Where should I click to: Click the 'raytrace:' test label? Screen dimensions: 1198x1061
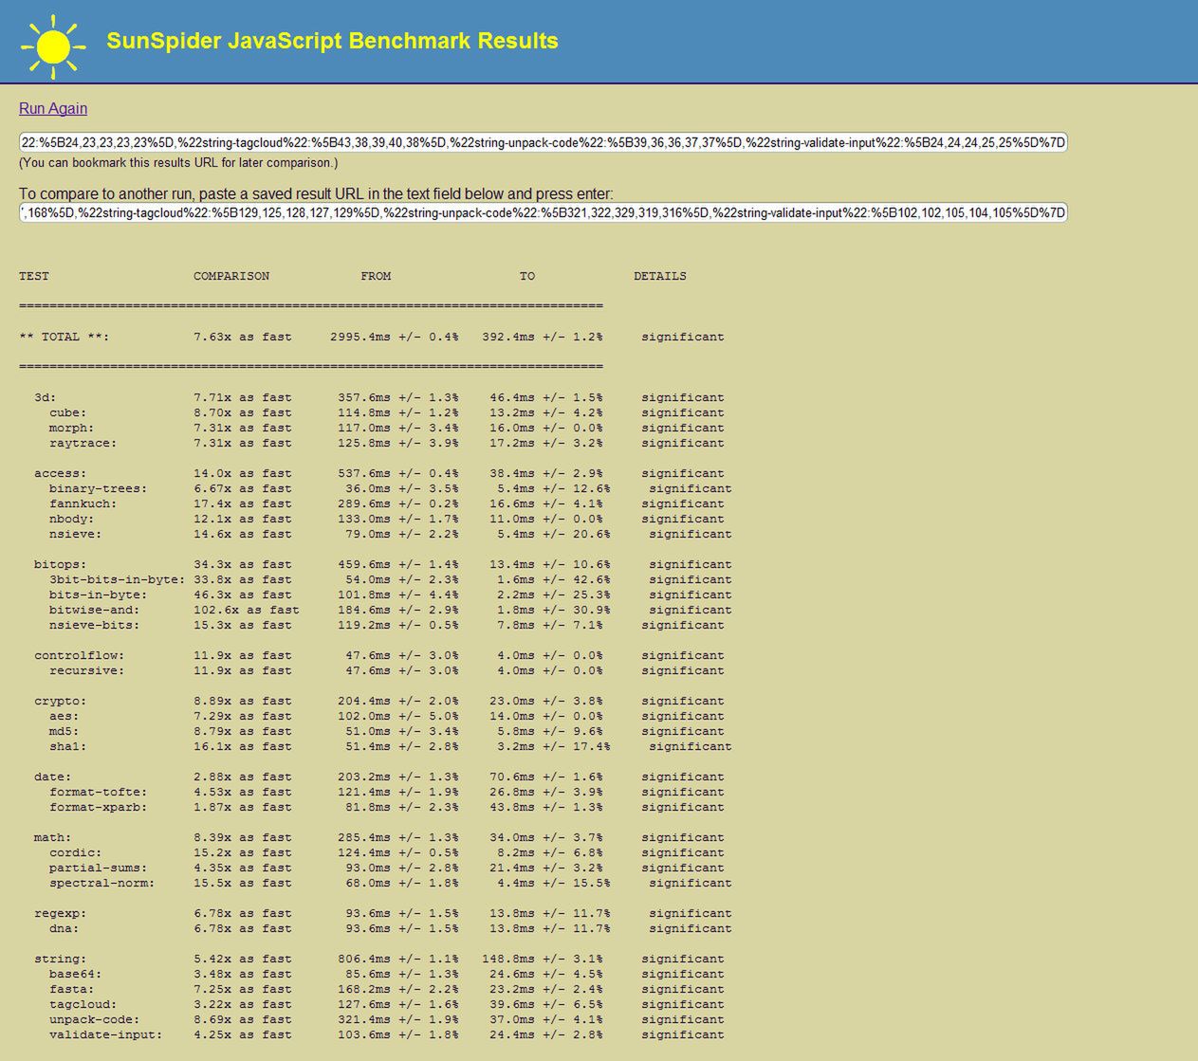pyautogui.click(x=83, y=444)
